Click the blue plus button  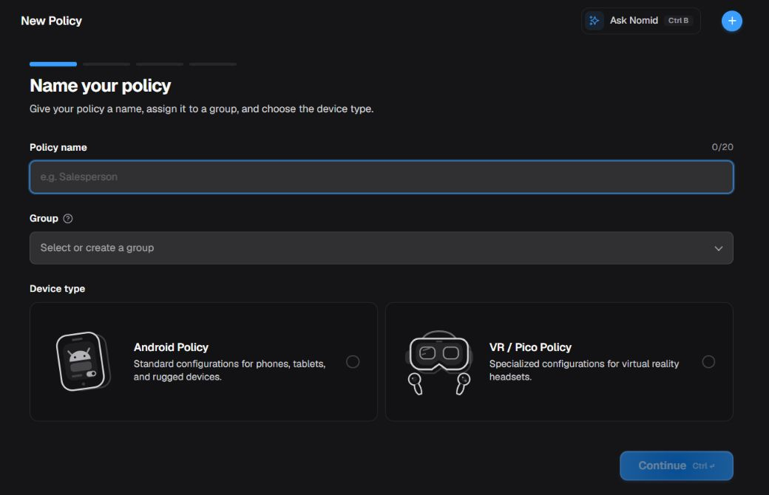point(731,21)
